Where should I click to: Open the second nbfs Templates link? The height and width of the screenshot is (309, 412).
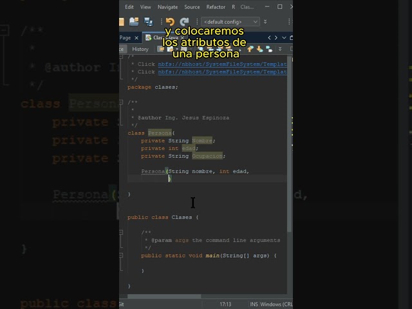point(222,71)
